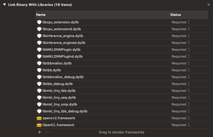213x137 pixels.
Task: Click the minus icon to remove a library
Action: pyautogui.click(x=48, y=132)
